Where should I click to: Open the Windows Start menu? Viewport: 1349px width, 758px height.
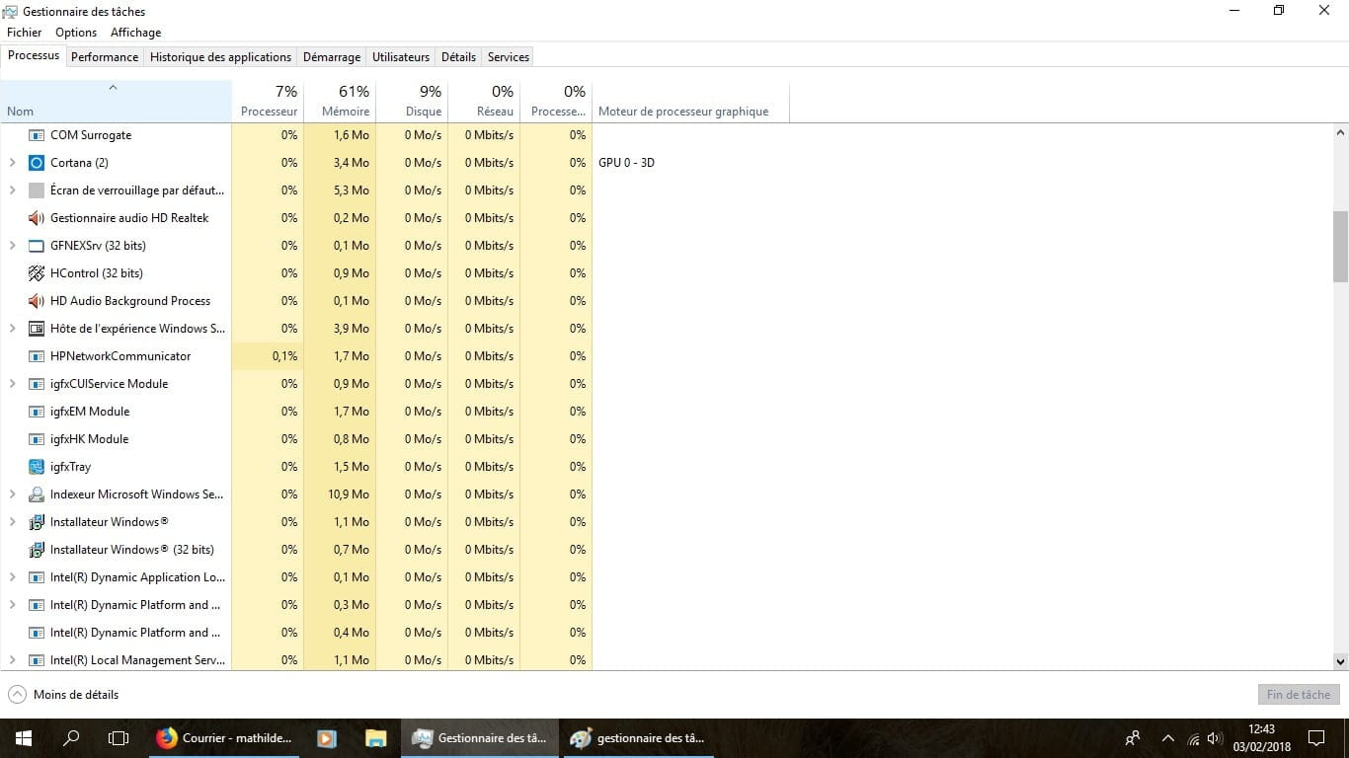(24, 738)
